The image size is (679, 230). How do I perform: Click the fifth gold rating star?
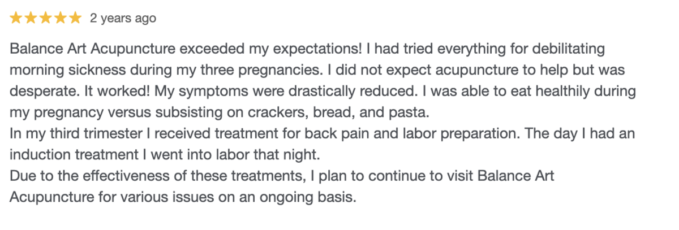pos(75,19)
